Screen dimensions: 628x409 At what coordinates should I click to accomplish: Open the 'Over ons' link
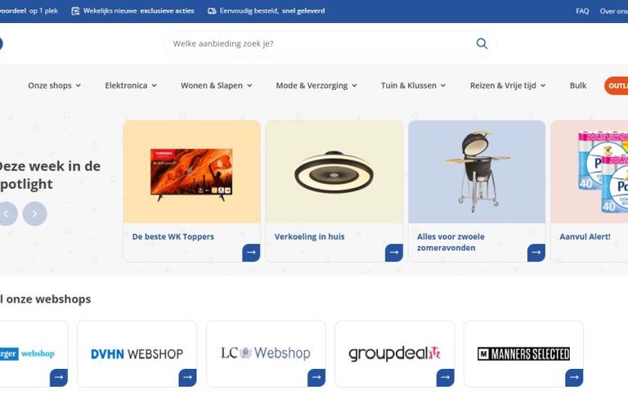pyautogui.click(x=613, y=11)
